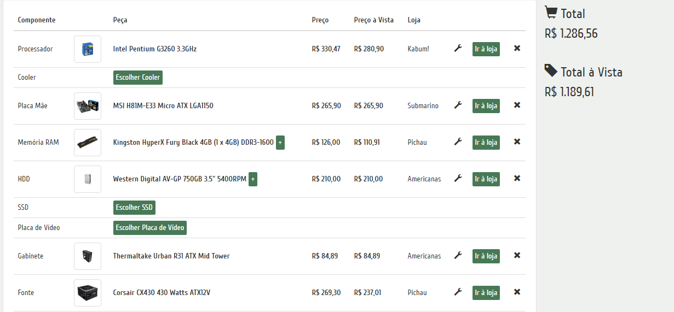This screenshot has height=312, width=674.
Task: Add another Kingston HyperX RAM stick with plus
Action: point(280,143)
